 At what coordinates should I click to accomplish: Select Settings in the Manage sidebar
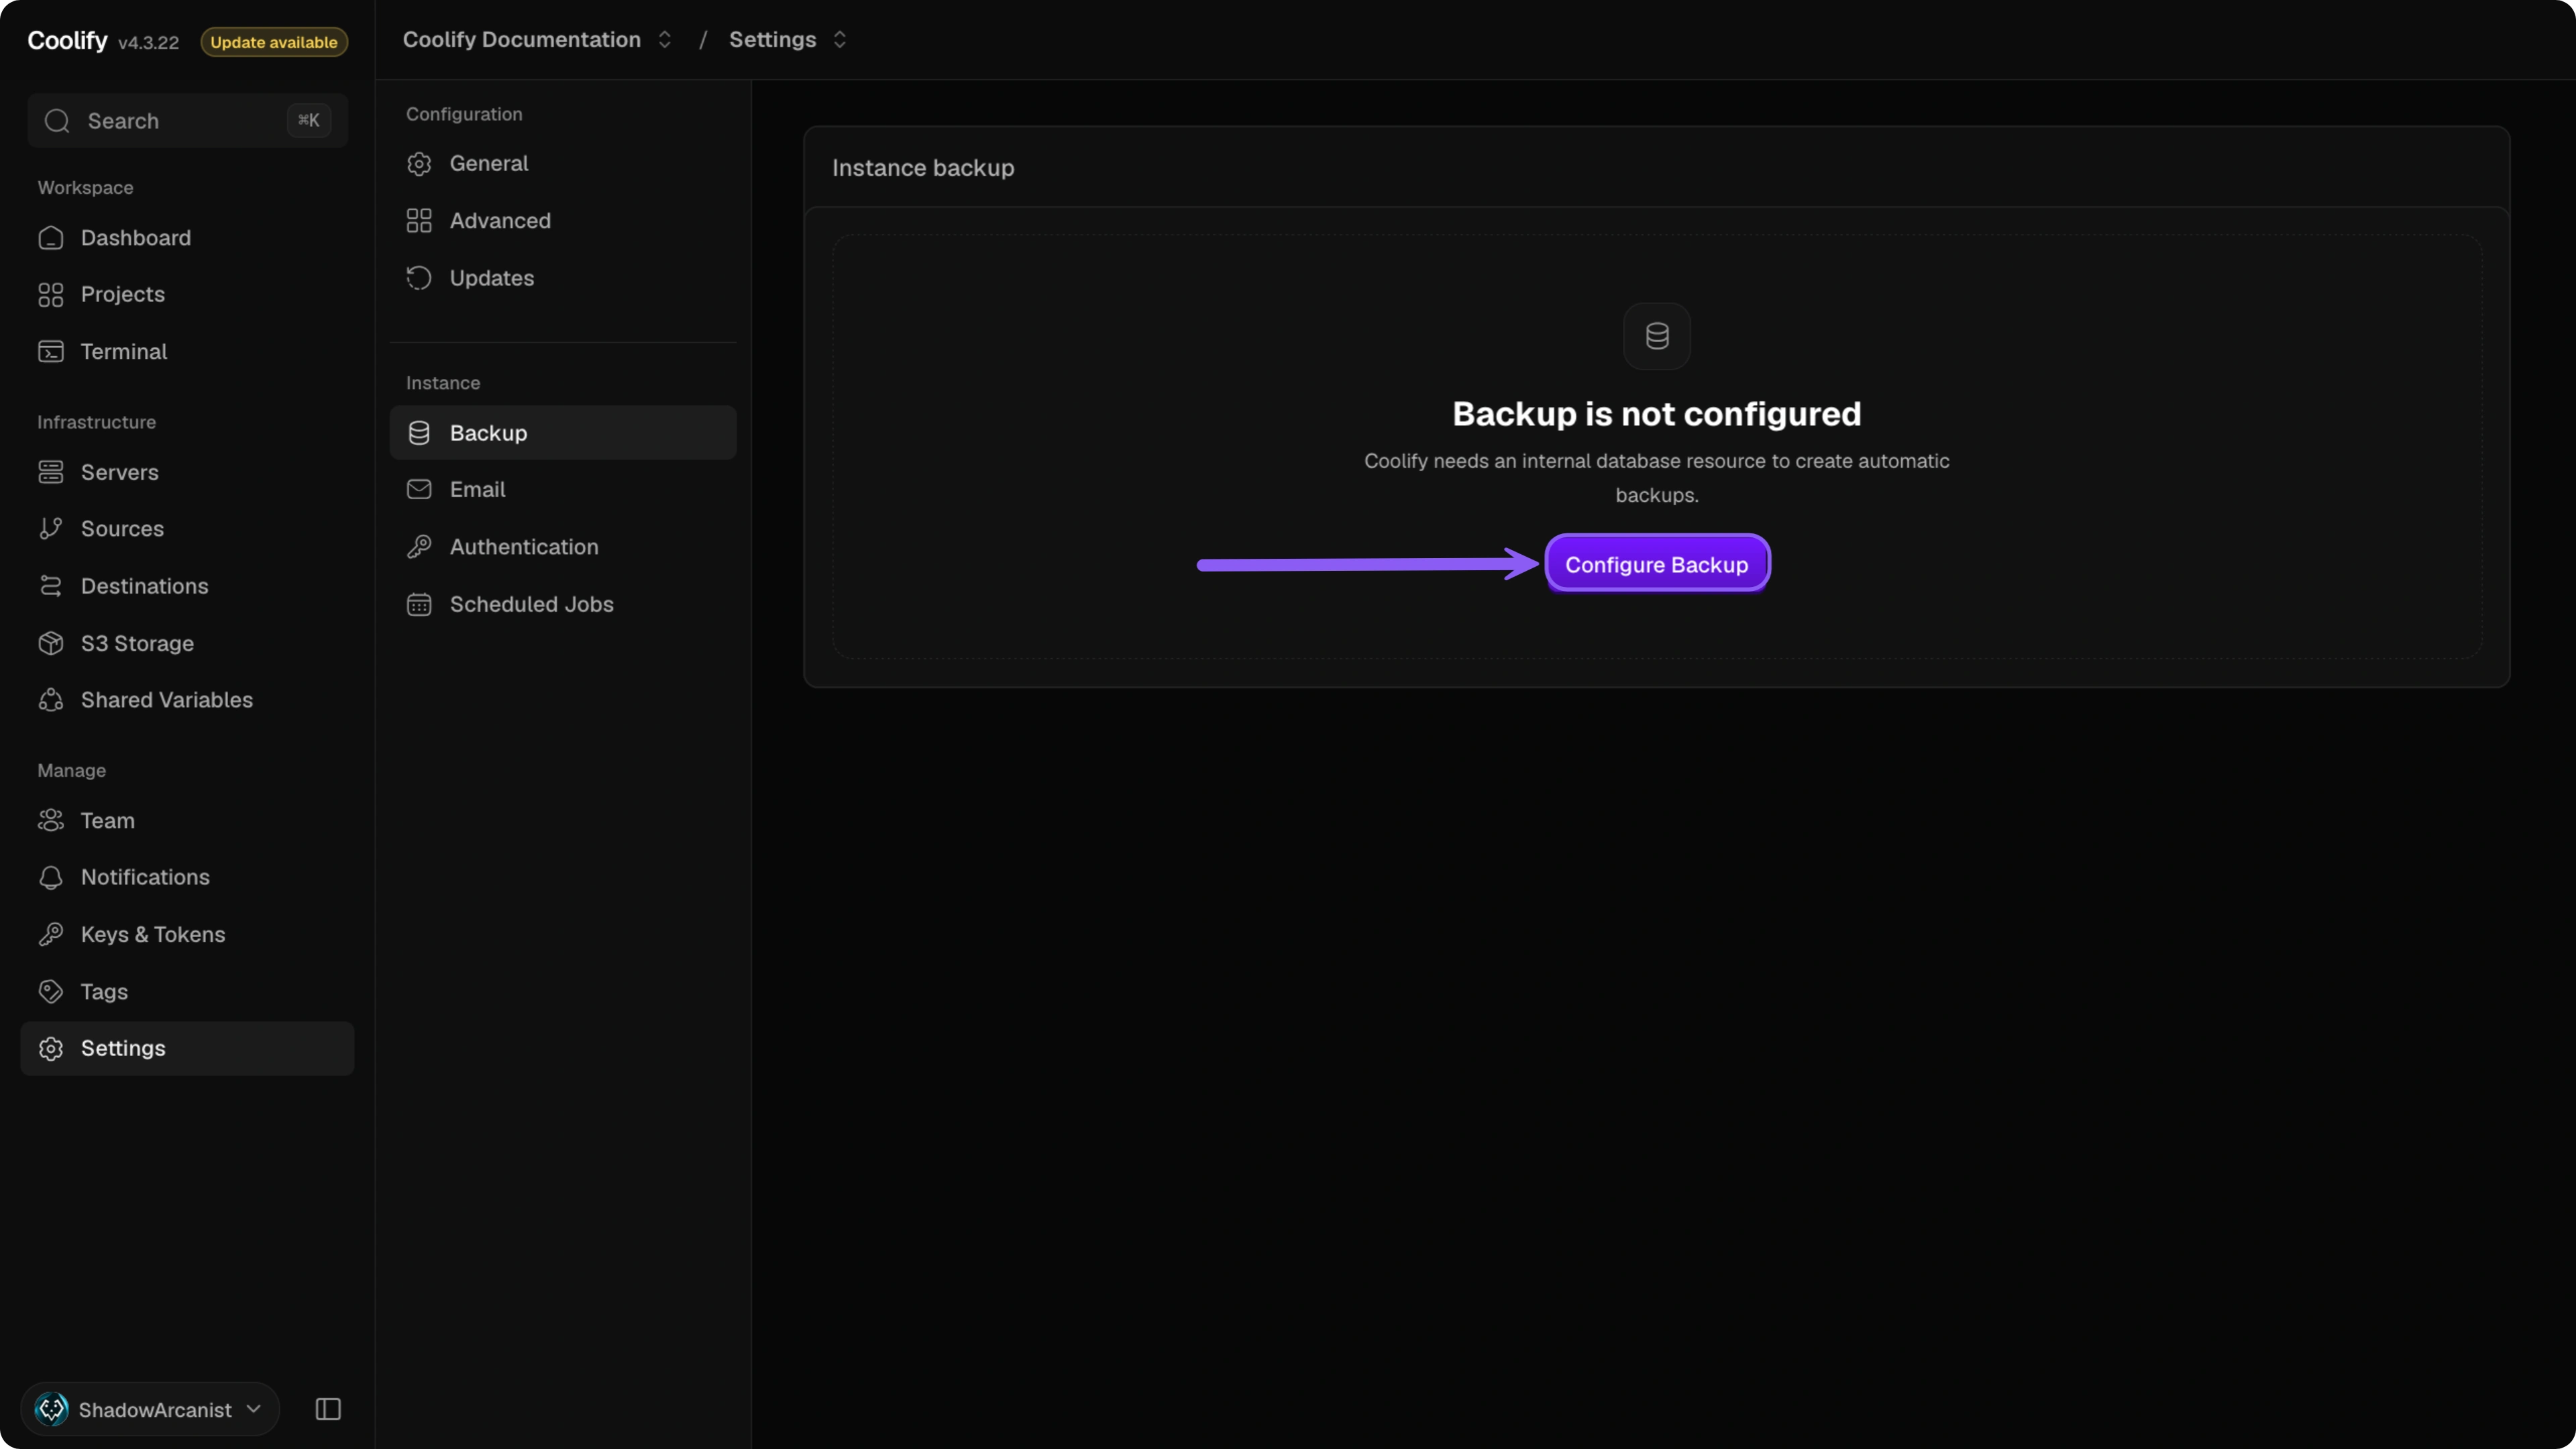click(x=187, y=1048)
